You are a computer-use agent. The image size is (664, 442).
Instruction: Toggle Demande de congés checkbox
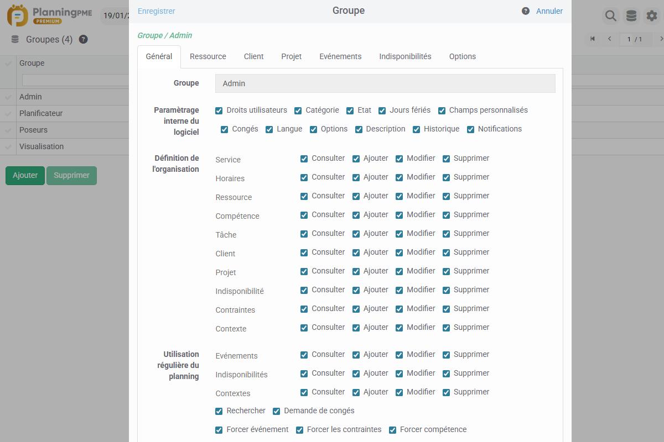277,411
